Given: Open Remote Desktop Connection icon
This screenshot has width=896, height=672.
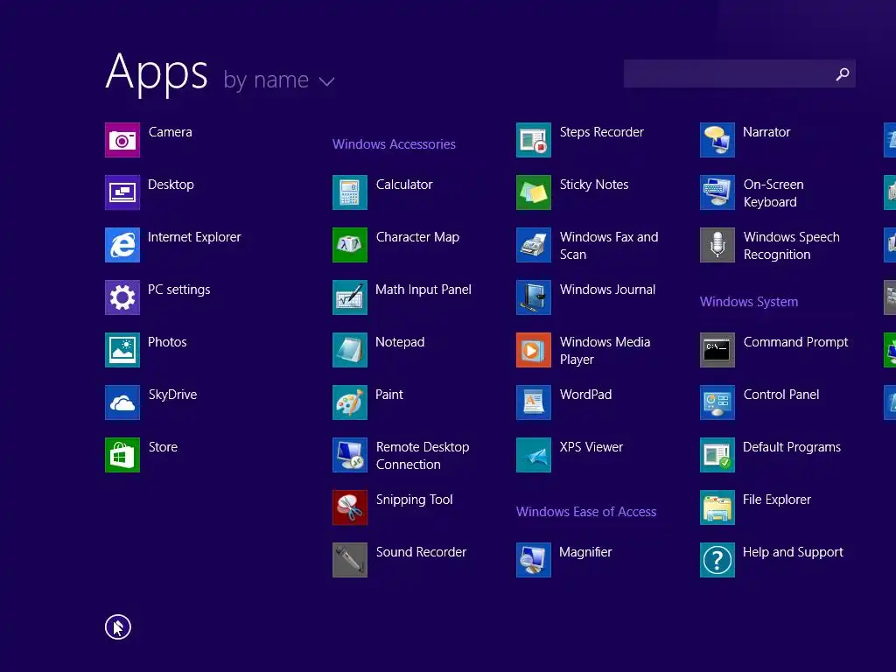Looking at the screenshot, I should [350, 455].
